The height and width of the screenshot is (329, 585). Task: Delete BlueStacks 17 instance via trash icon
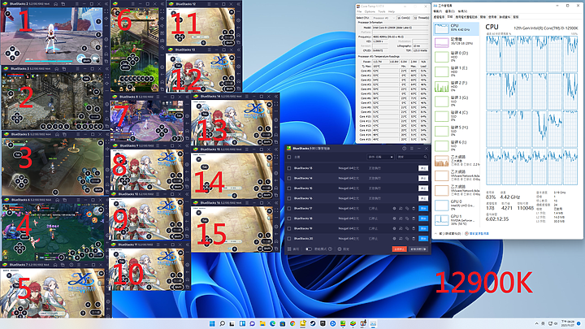pos(414,209)
